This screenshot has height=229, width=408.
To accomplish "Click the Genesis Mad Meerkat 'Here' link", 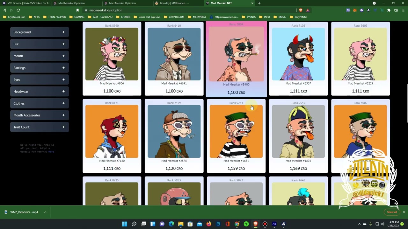I will pos(51,152).
